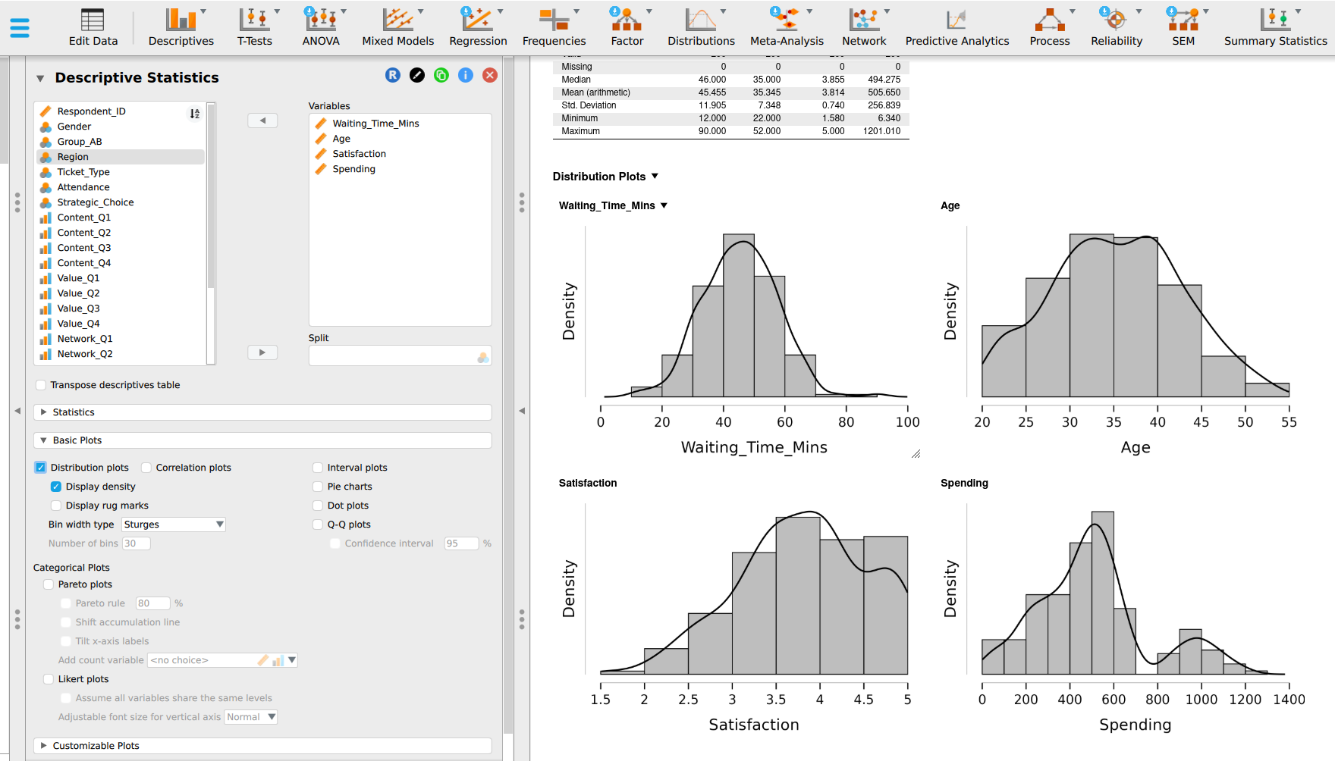Open the Frequencies module menu

click(554, 28)
